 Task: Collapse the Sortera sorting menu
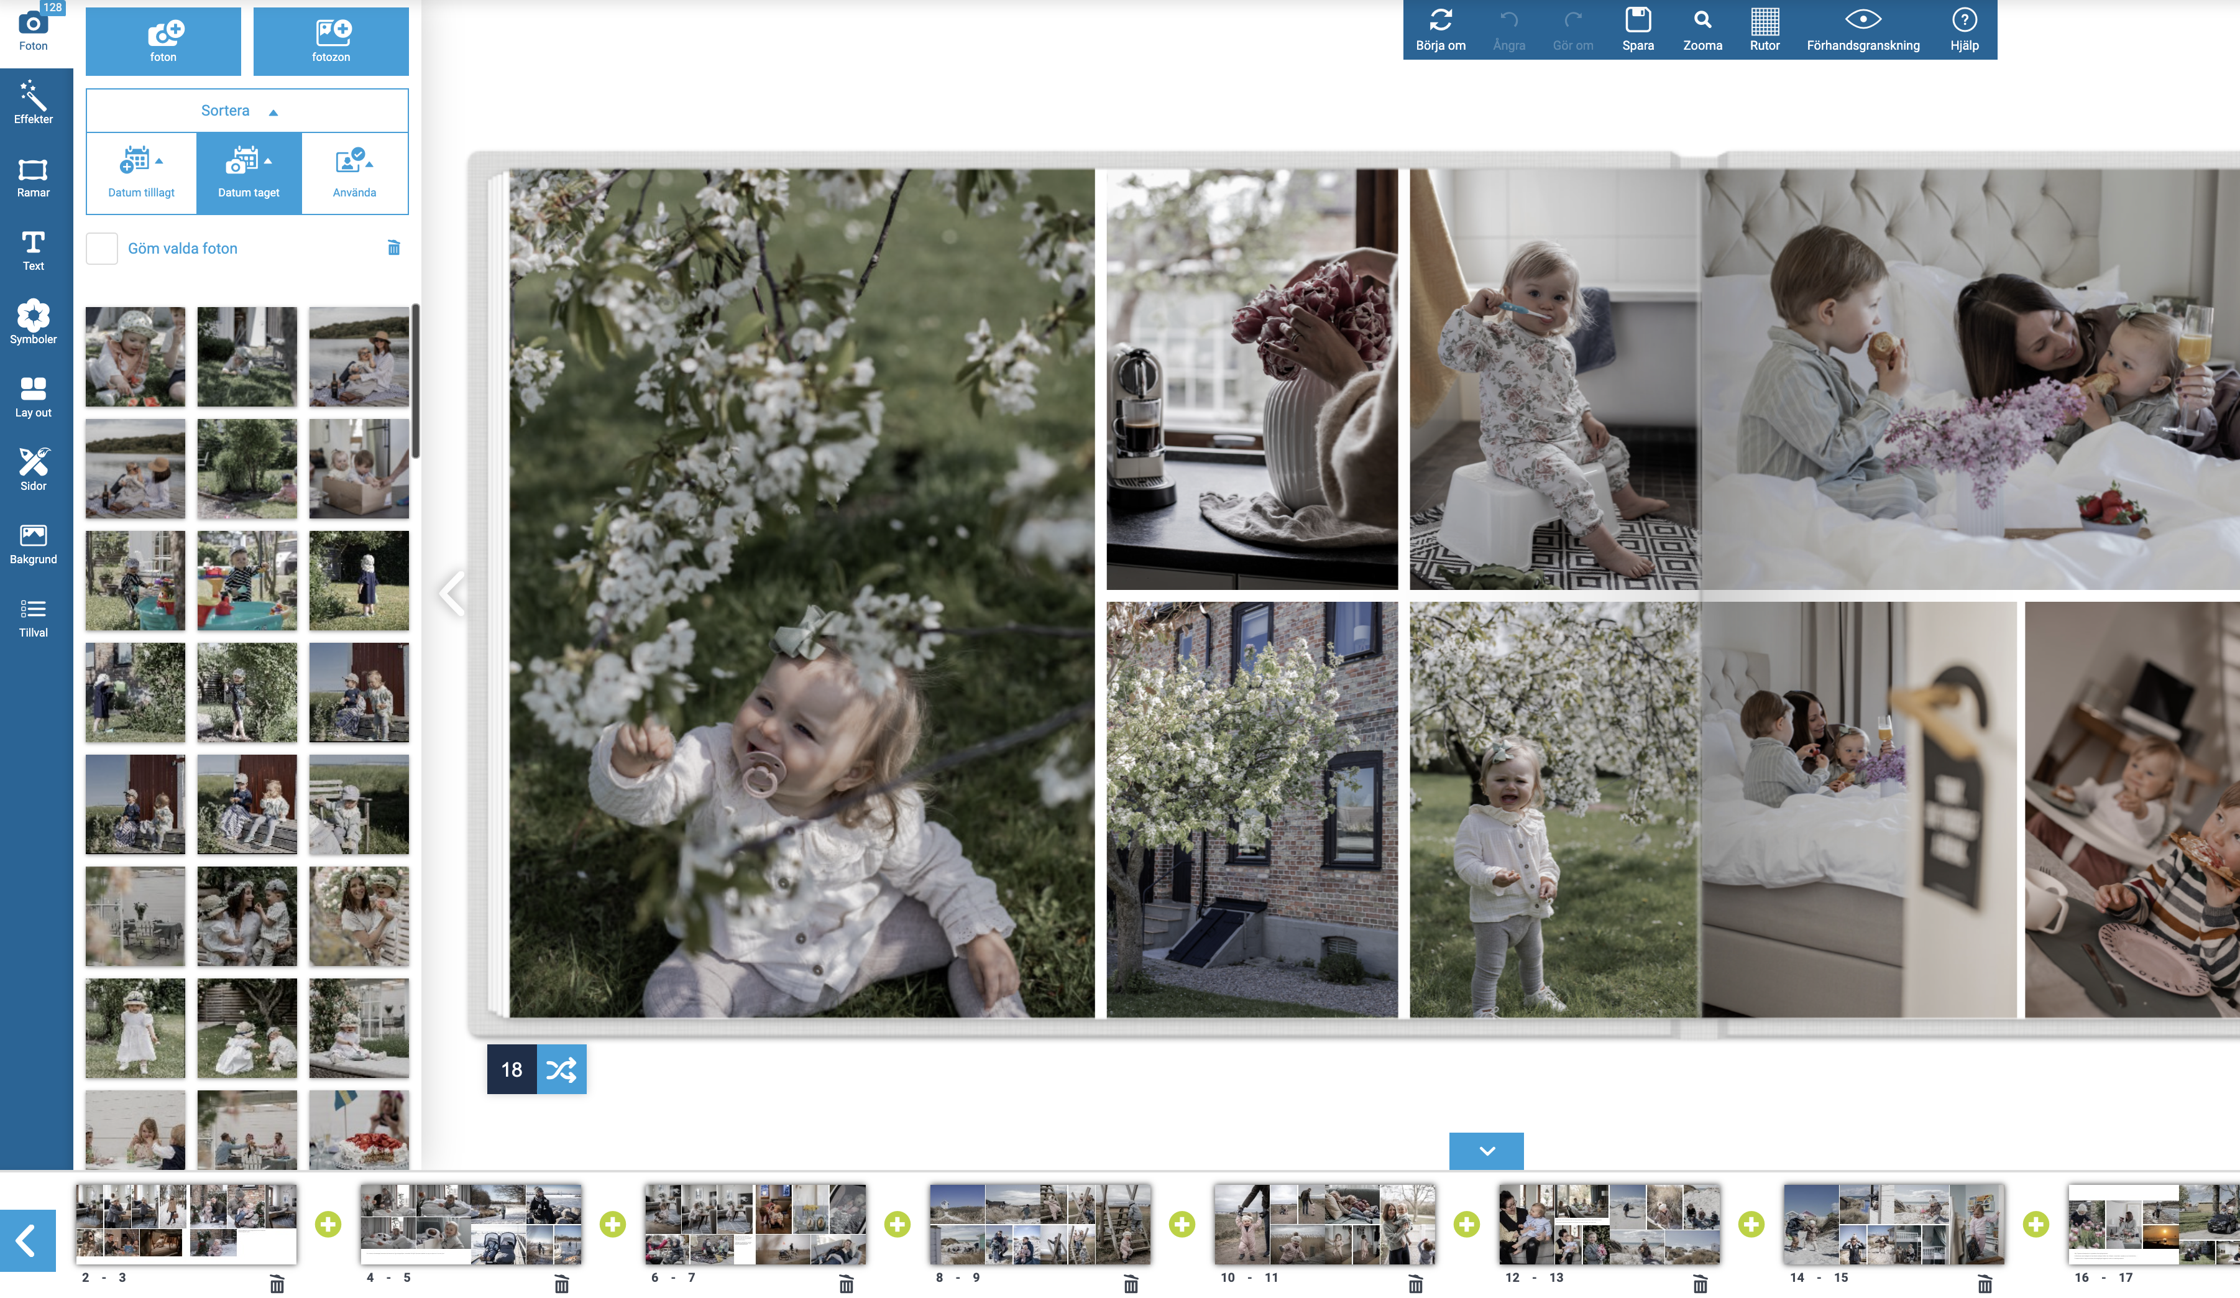(x=247, y=110)
